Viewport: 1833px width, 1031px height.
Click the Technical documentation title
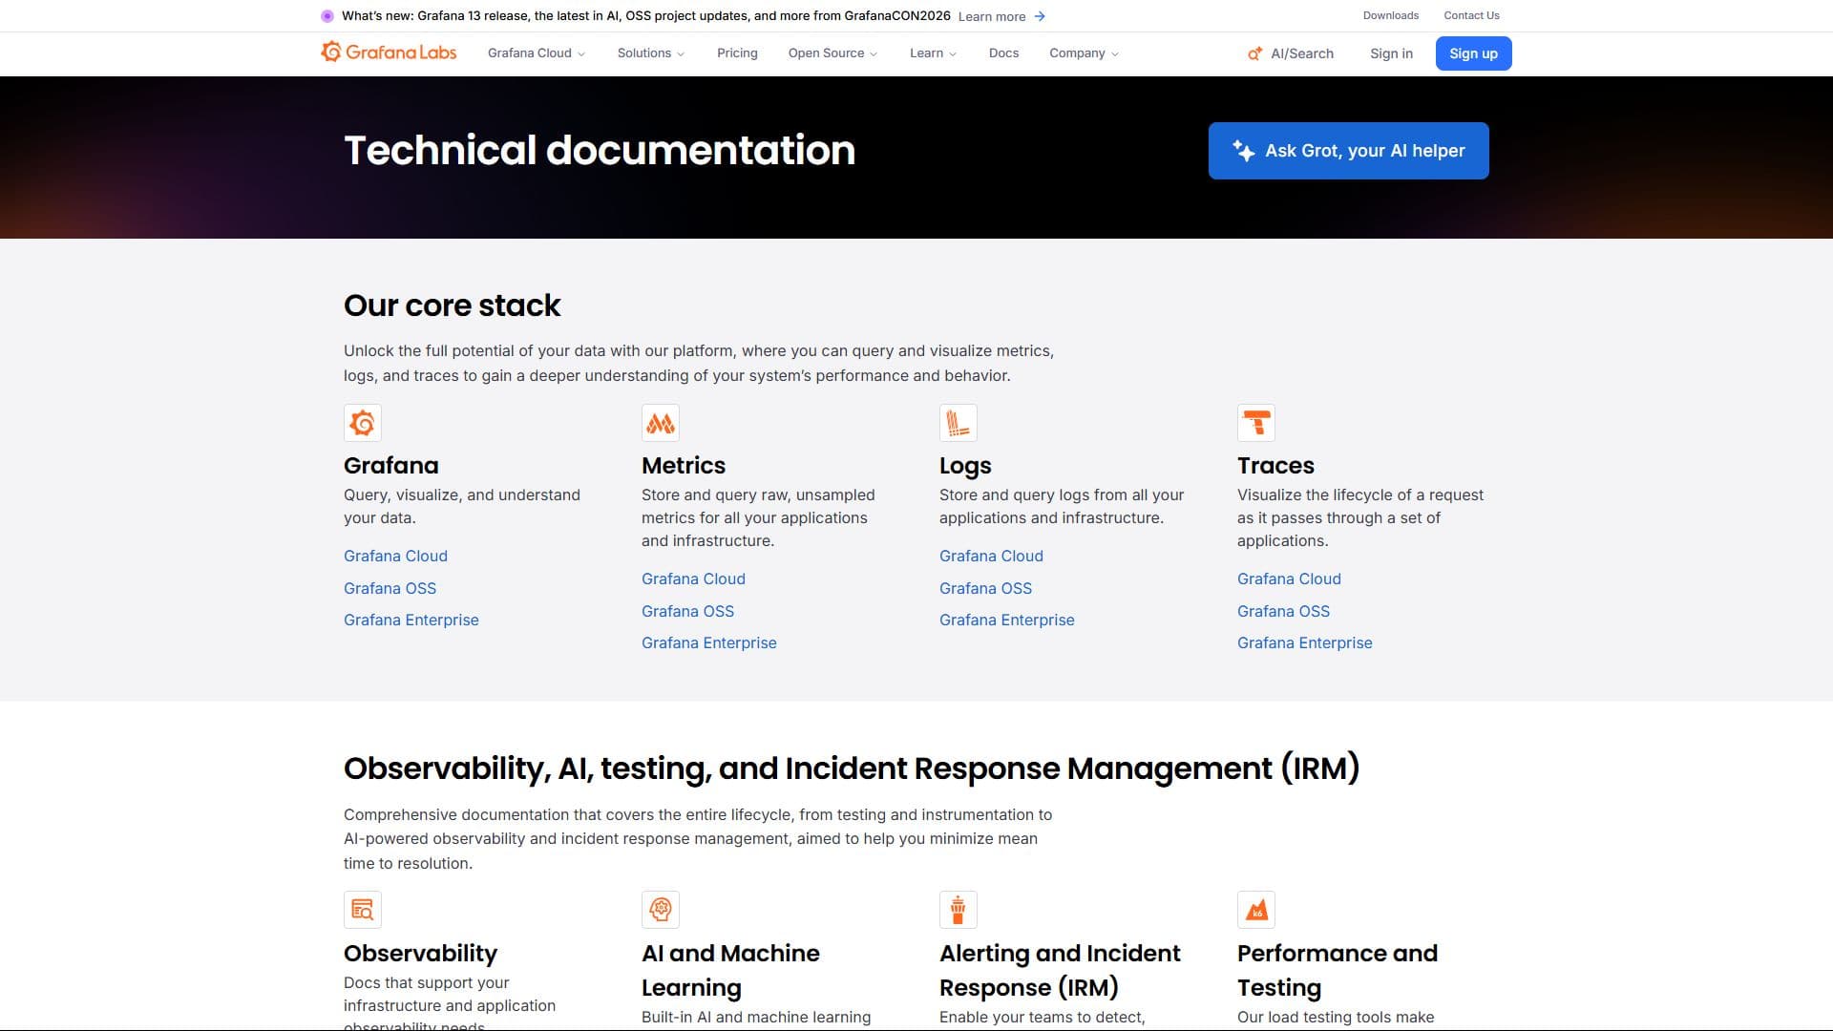pyautogui.click(x=600, y=151)
